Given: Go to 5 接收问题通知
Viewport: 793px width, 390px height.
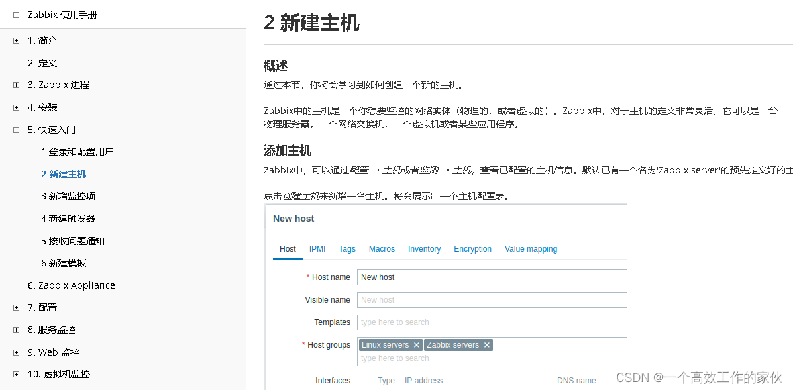Looking at the screenshot, I should pos(73,241).
